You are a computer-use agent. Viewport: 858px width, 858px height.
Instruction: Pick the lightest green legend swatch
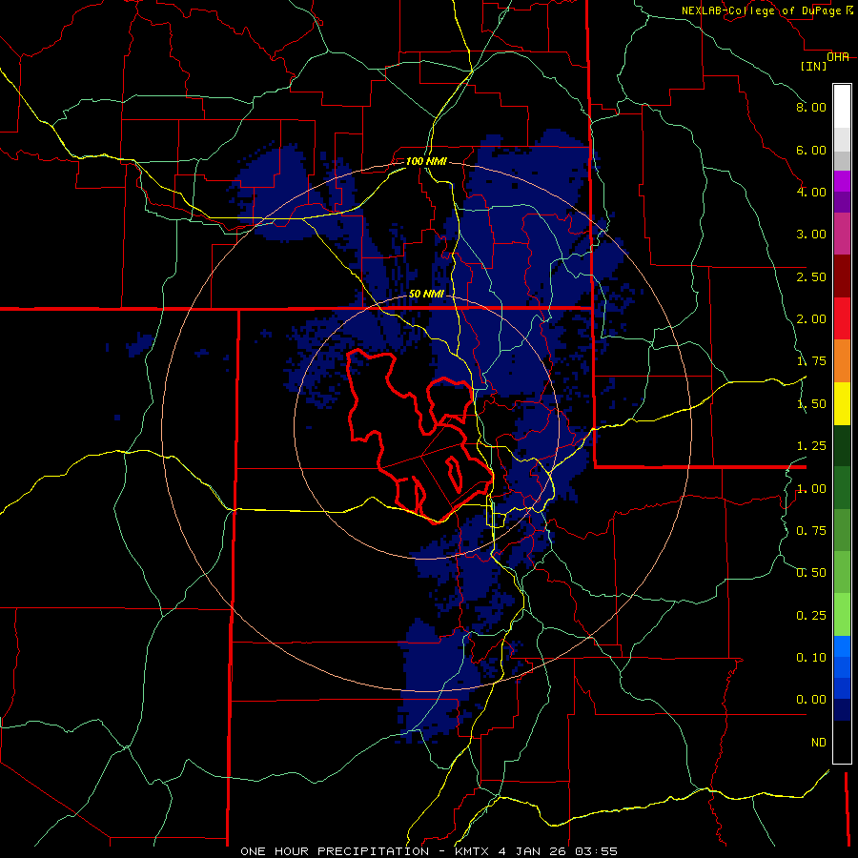tap(842, 615)
